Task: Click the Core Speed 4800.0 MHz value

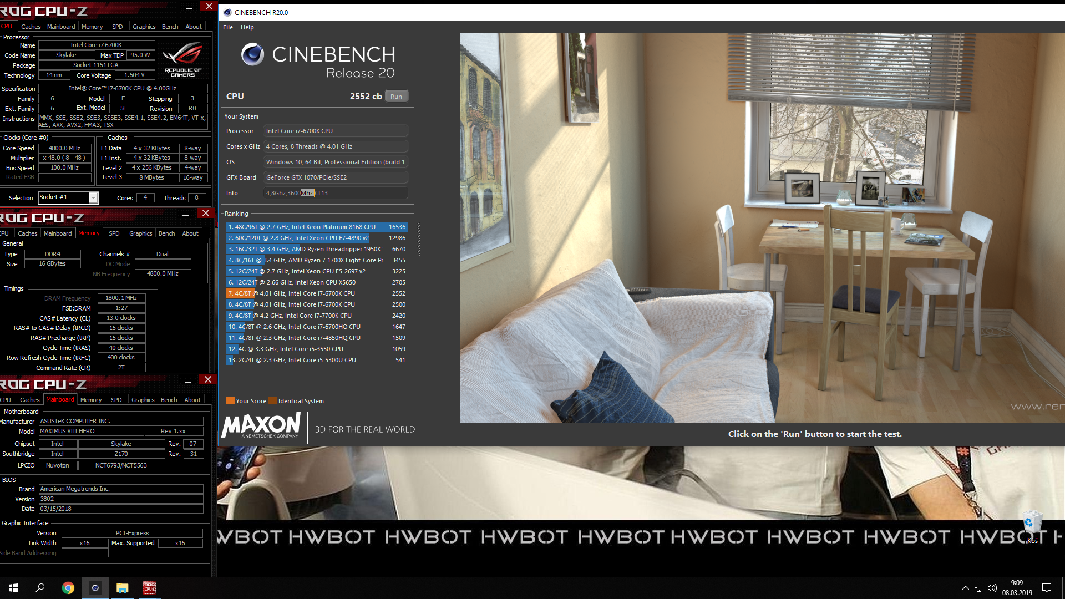Action: point(65,148)
